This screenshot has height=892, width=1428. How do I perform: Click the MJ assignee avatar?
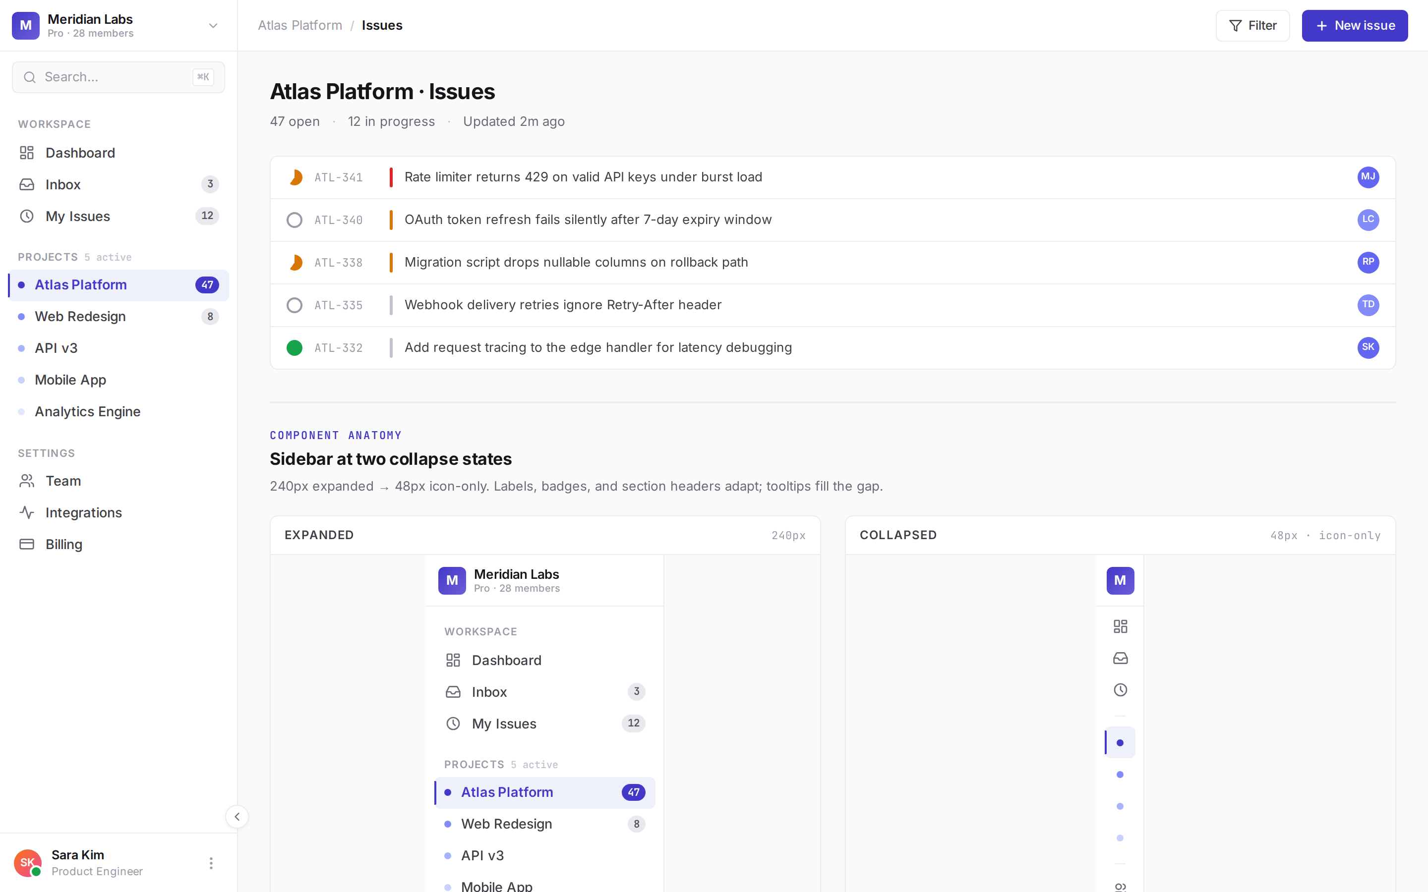point(1368,177)
